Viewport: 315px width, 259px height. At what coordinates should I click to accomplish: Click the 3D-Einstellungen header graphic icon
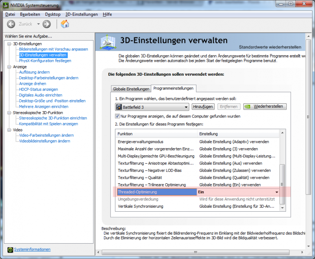pos(107,41)
